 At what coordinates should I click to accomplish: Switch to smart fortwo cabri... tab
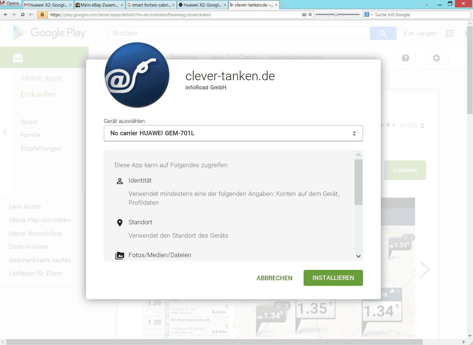(x=151, y=5)
